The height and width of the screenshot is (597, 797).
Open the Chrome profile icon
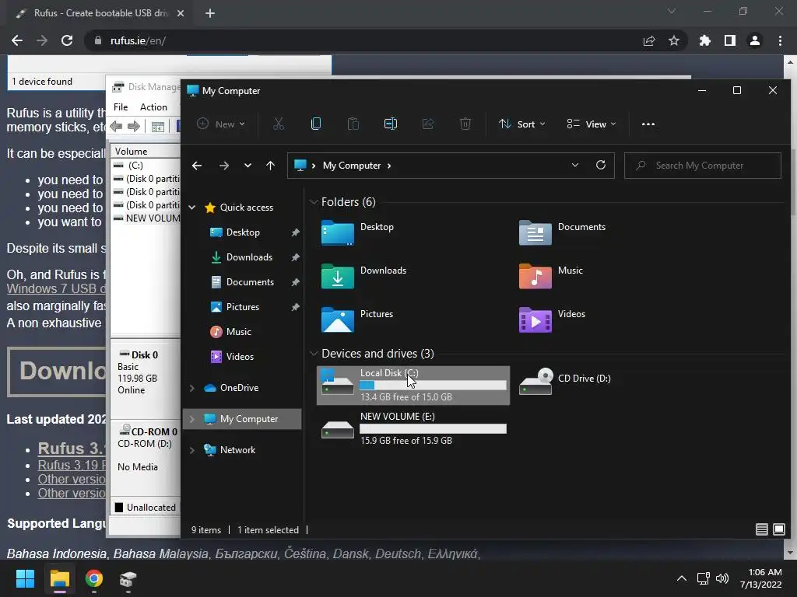(x=755, y=40)
